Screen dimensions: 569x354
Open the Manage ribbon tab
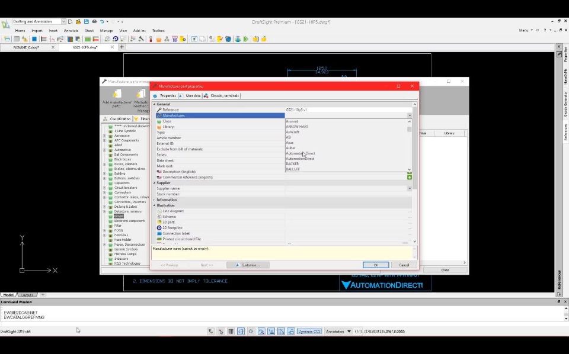(x=106, y=31)
